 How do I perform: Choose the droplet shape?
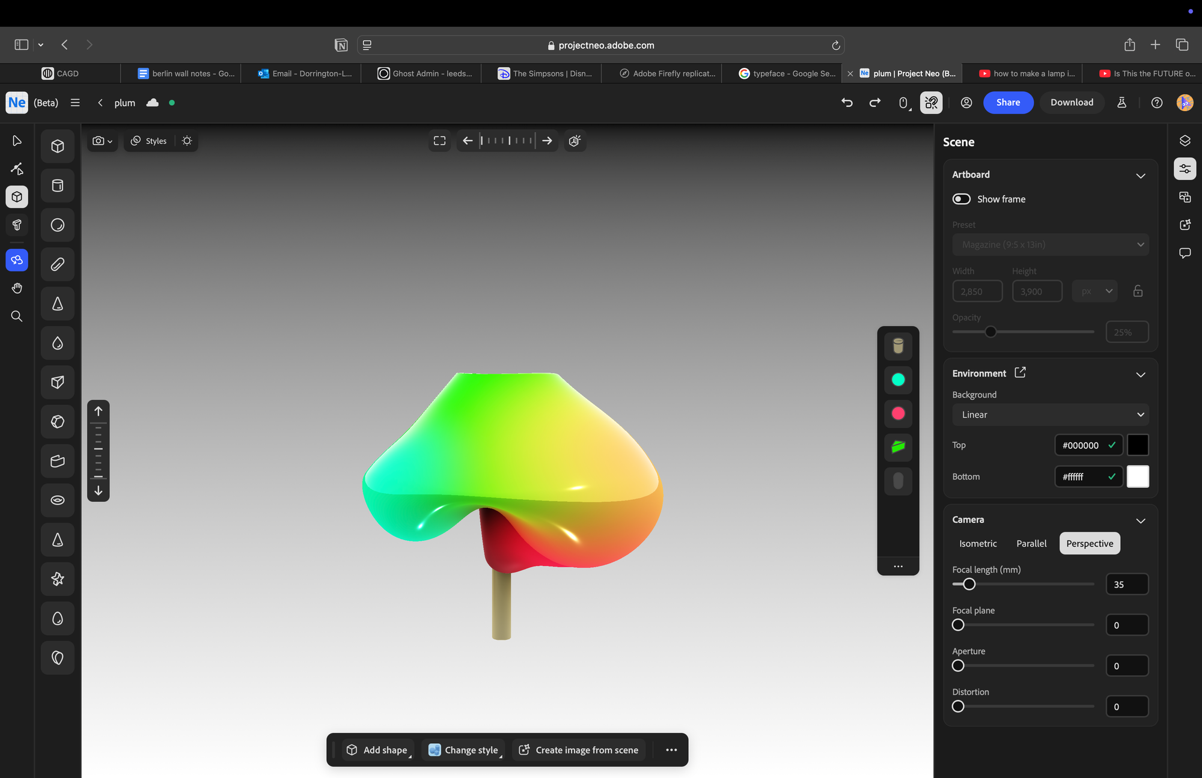coord(58,343)
